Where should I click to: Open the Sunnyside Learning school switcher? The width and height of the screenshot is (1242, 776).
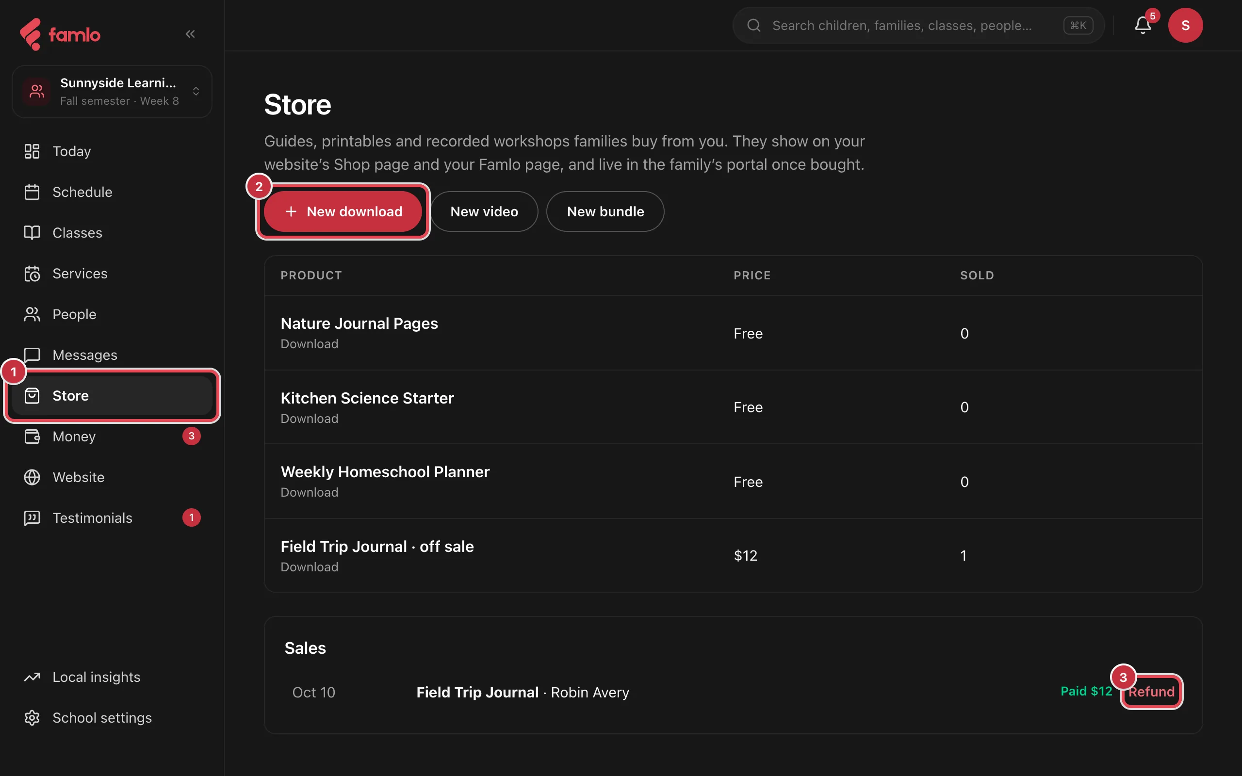click(112, 91)
